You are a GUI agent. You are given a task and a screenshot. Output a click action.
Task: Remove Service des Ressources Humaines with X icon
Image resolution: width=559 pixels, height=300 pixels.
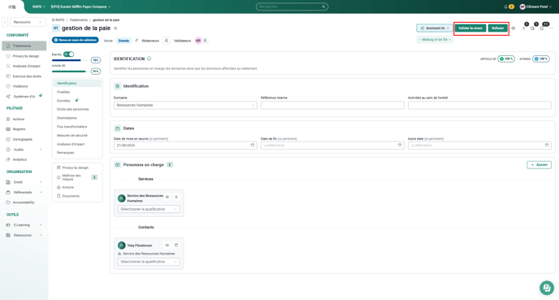[176, 197]
